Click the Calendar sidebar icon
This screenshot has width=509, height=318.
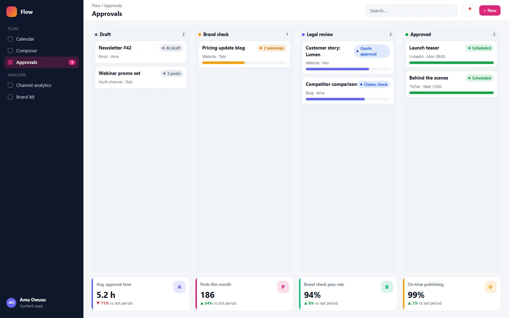tap(10, 39)
